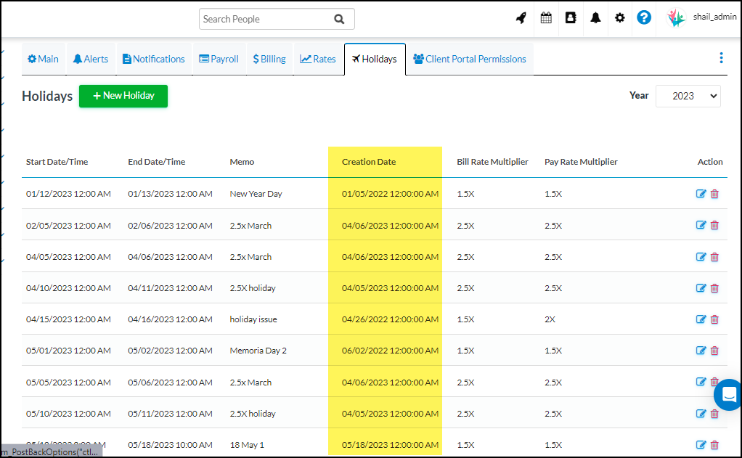Screen dimensions: 742x458
Task: Open the blue three-dot overflow menu
Action: point(721,57)
